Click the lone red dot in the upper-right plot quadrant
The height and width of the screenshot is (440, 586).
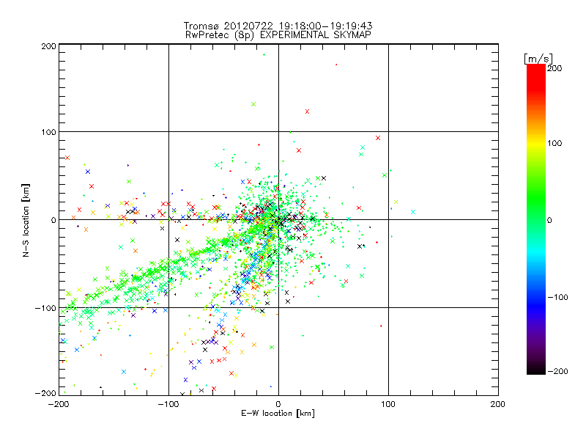coord(336,65)
